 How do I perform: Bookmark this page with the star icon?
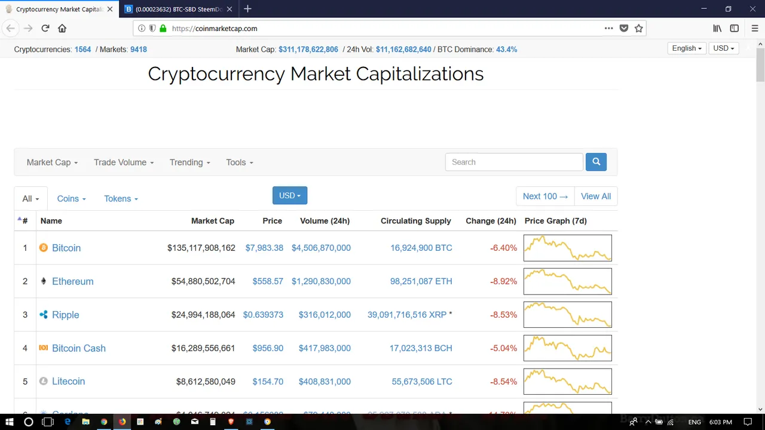(x=639, y=28)
